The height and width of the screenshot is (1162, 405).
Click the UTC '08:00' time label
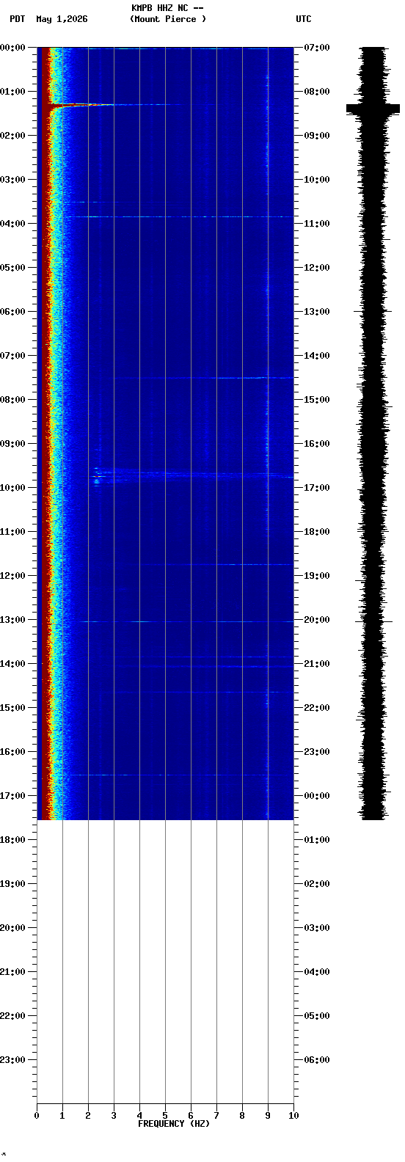tap(316, 92)
